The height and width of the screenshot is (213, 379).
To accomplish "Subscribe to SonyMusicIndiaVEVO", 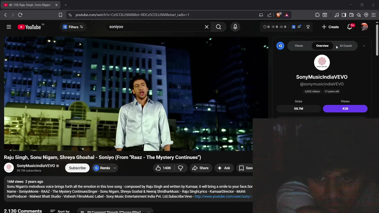I will coord(77,168).
